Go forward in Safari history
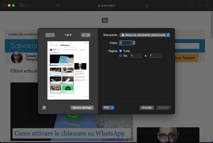Screen dimensions: 213x143 click(42, 5)
